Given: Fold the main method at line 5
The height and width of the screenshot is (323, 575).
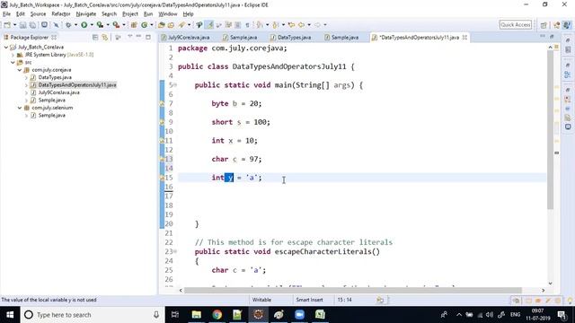Looking at the screenshot, I should click(x=175, y=85).
